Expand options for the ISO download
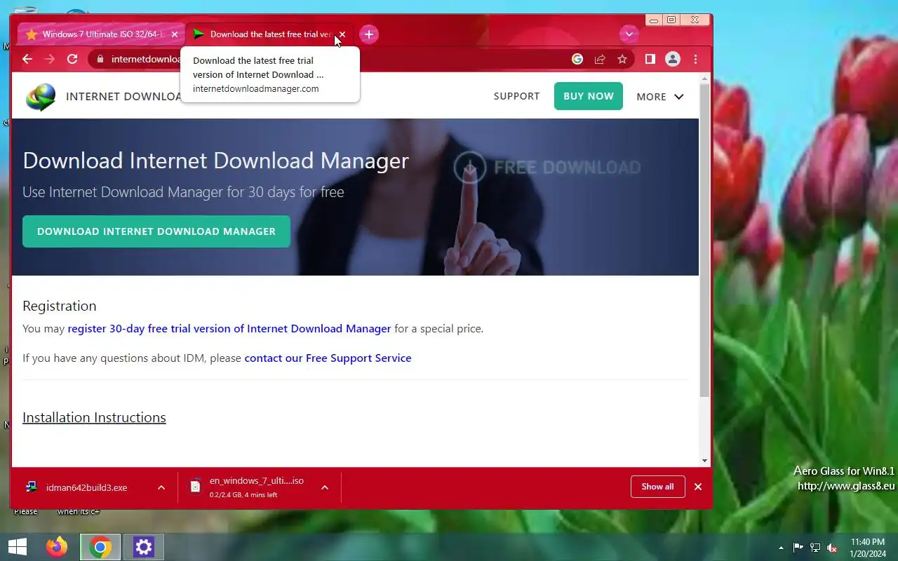Viewport: 898px width, 561px height. [325, 487]
